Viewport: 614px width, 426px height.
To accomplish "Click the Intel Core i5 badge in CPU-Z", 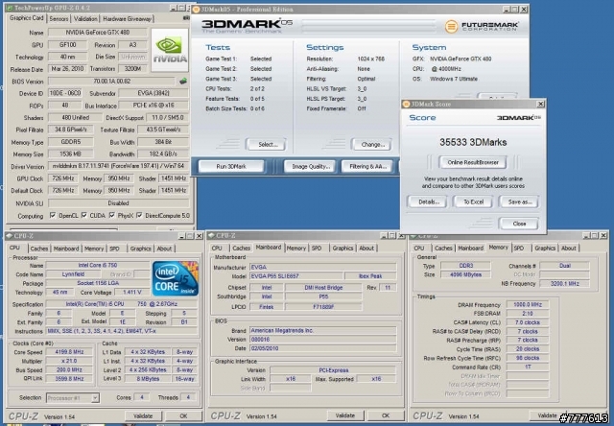I will click(x=175, y=278).
